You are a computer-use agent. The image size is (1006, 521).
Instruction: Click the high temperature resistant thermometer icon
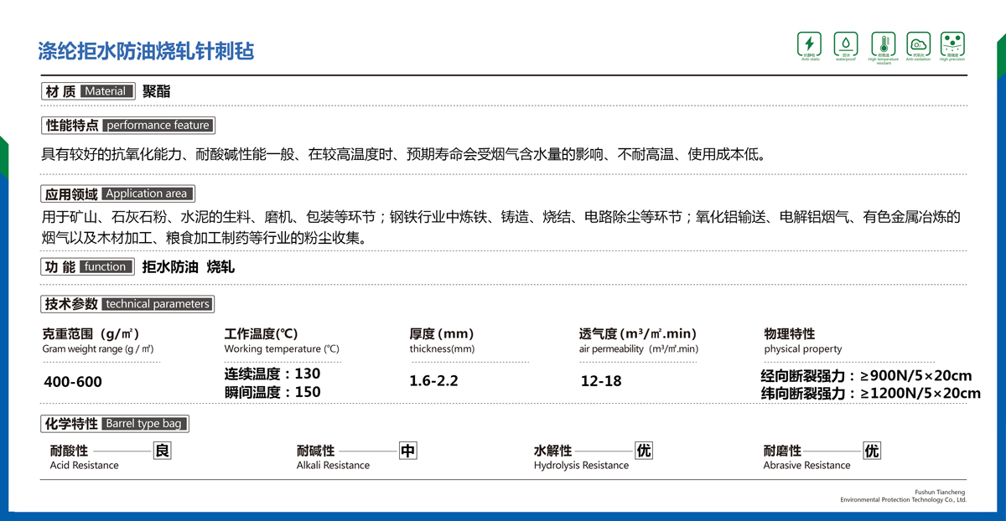(883, 44)
